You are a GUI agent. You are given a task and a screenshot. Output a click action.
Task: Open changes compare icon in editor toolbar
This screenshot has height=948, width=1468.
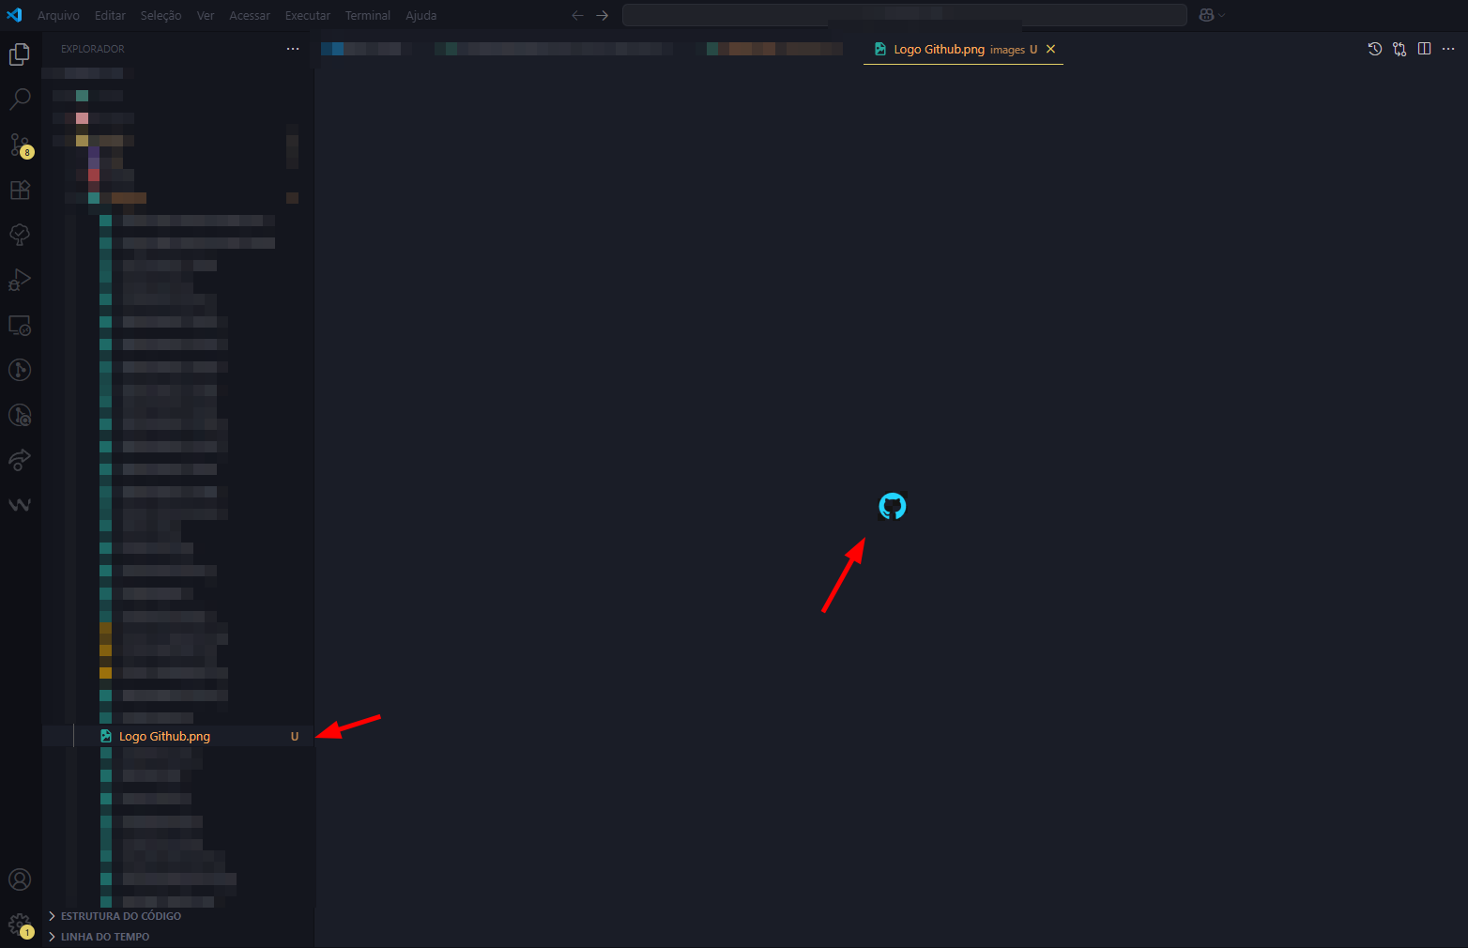(x=1399, y=49)
